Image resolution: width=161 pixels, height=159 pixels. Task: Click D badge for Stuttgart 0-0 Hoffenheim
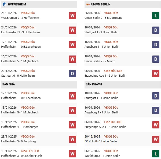pos(72,73)
